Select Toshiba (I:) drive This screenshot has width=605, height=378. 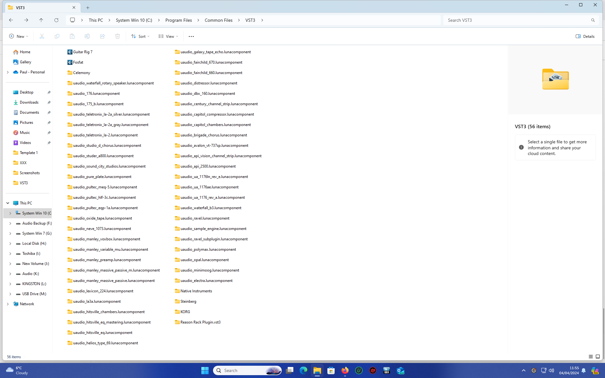[31, 254]
